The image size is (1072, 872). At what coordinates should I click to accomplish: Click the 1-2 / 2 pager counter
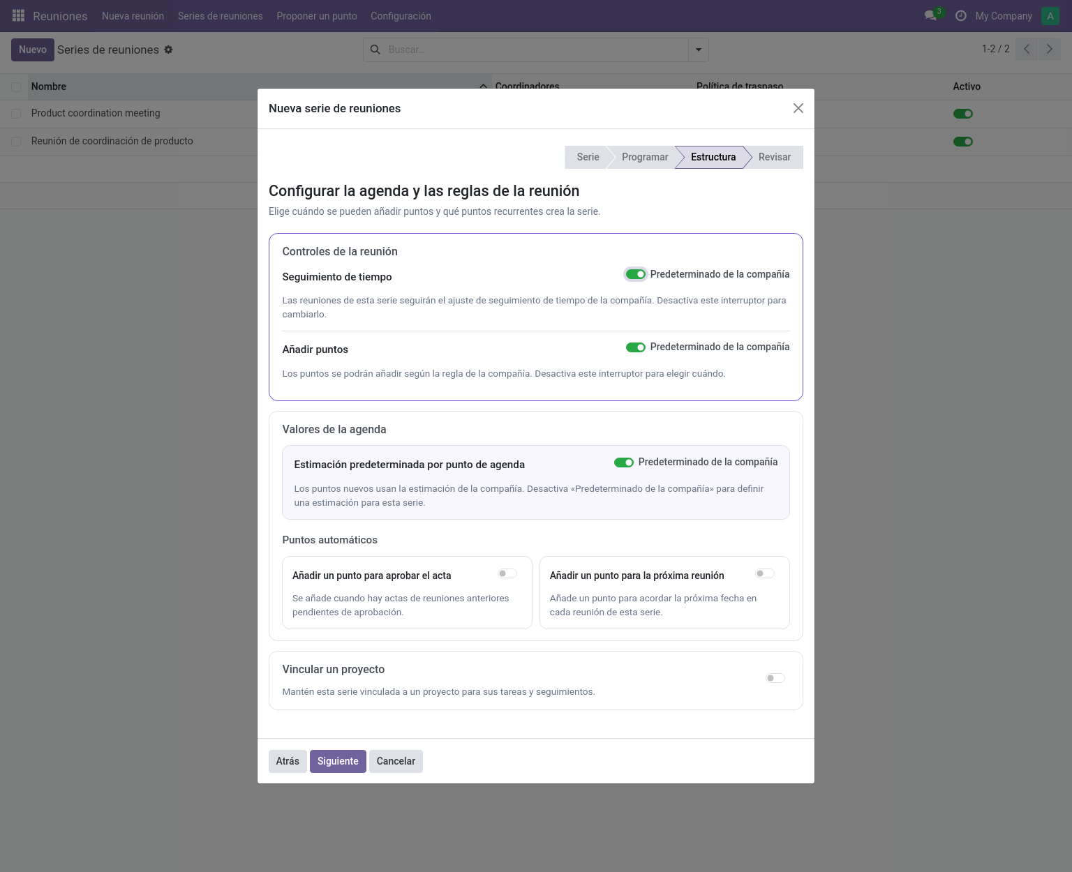[x=995, y=49]
